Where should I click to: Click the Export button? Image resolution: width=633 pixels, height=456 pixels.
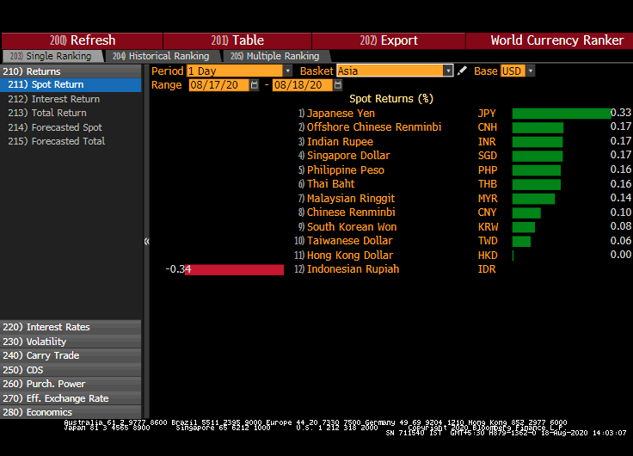[x=389, y=40]
